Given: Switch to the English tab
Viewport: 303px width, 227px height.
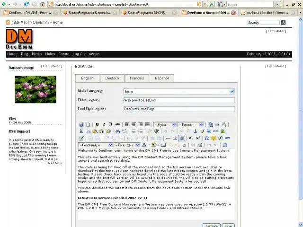Looking at the screenshot, I should (x=87, y=78).
